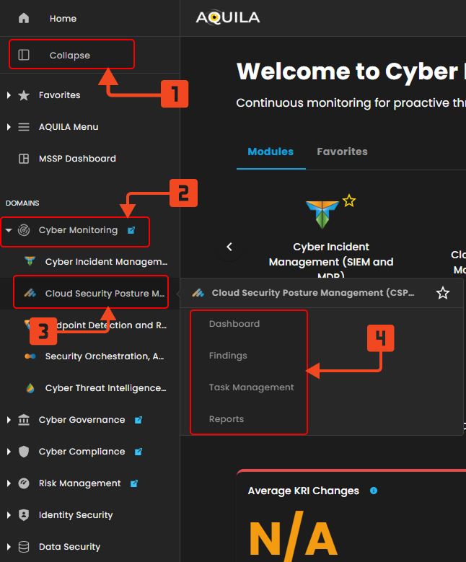Image resolution: width=466 pixels, height=562 pixels.
Task: Expand the AQUILA Menu section
Action: [x=9, y=127]
